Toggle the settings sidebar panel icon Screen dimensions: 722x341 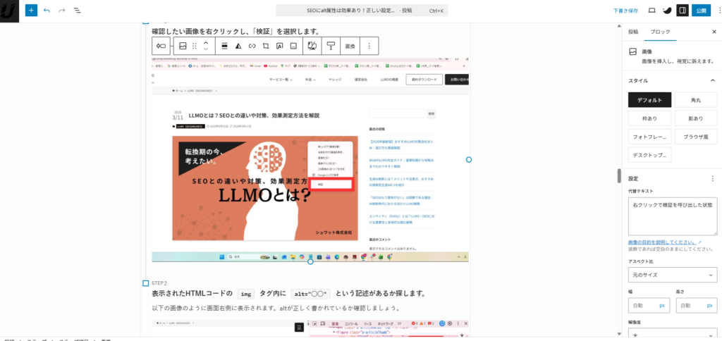pos(683,10)
